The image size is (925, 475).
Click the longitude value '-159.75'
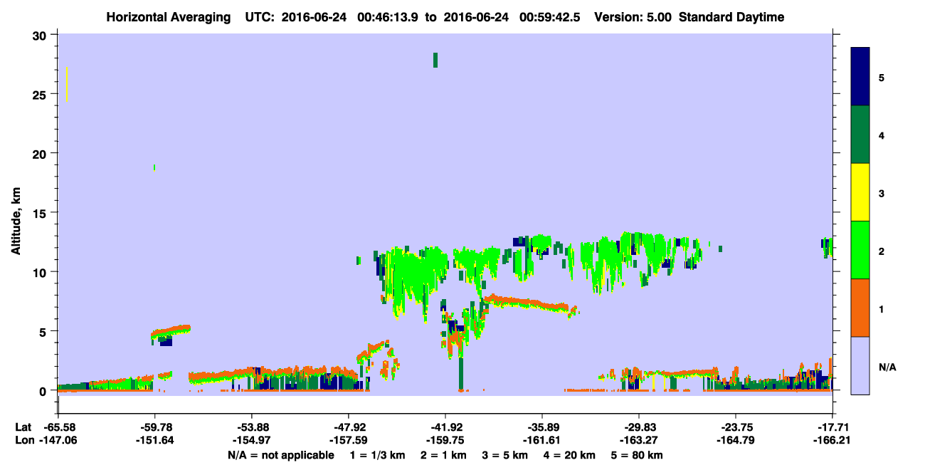pos(445,440)
